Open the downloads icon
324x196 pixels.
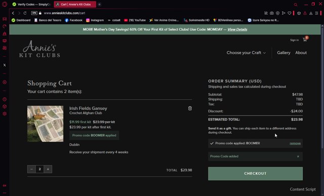click(x=311, y=13)
